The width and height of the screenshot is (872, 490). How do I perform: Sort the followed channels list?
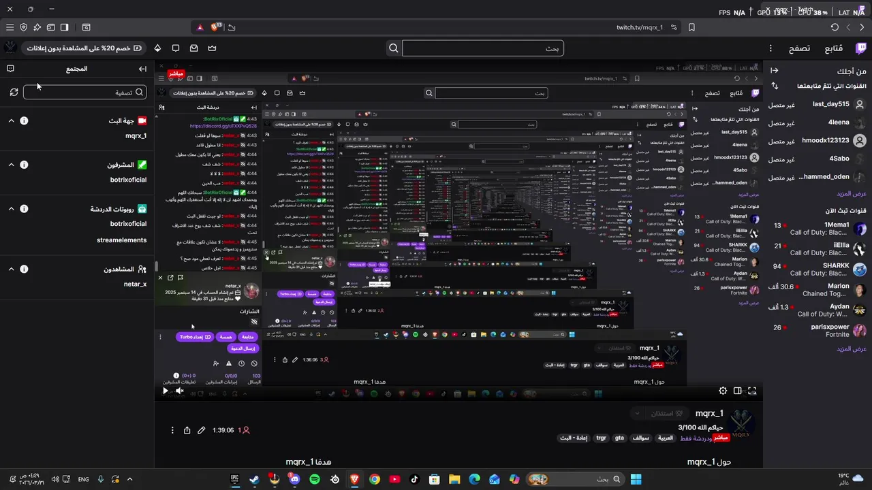pos(775,86)
